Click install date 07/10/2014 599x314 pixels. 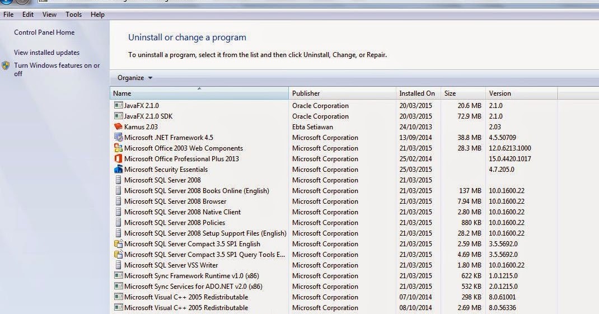415,297
